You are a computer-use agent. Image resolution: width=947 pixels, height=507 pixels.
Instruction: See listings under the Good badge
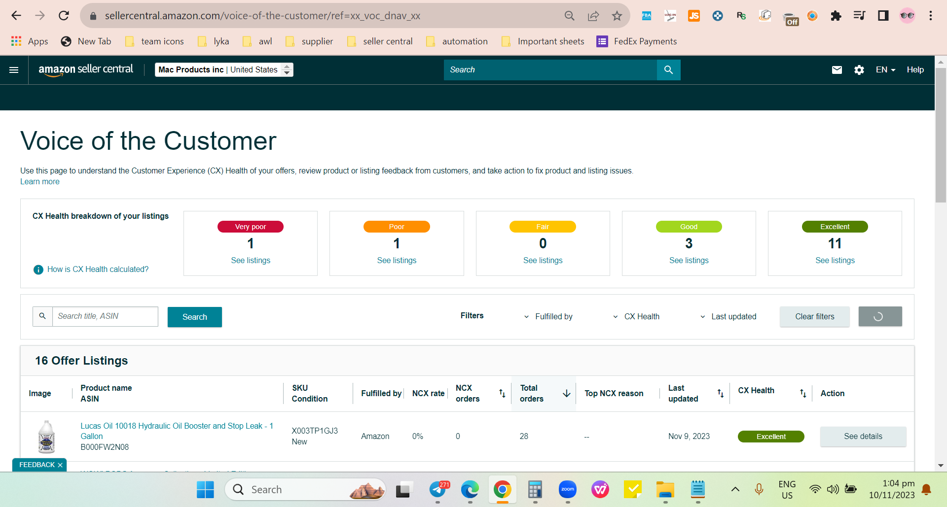[x=689, y=261]
